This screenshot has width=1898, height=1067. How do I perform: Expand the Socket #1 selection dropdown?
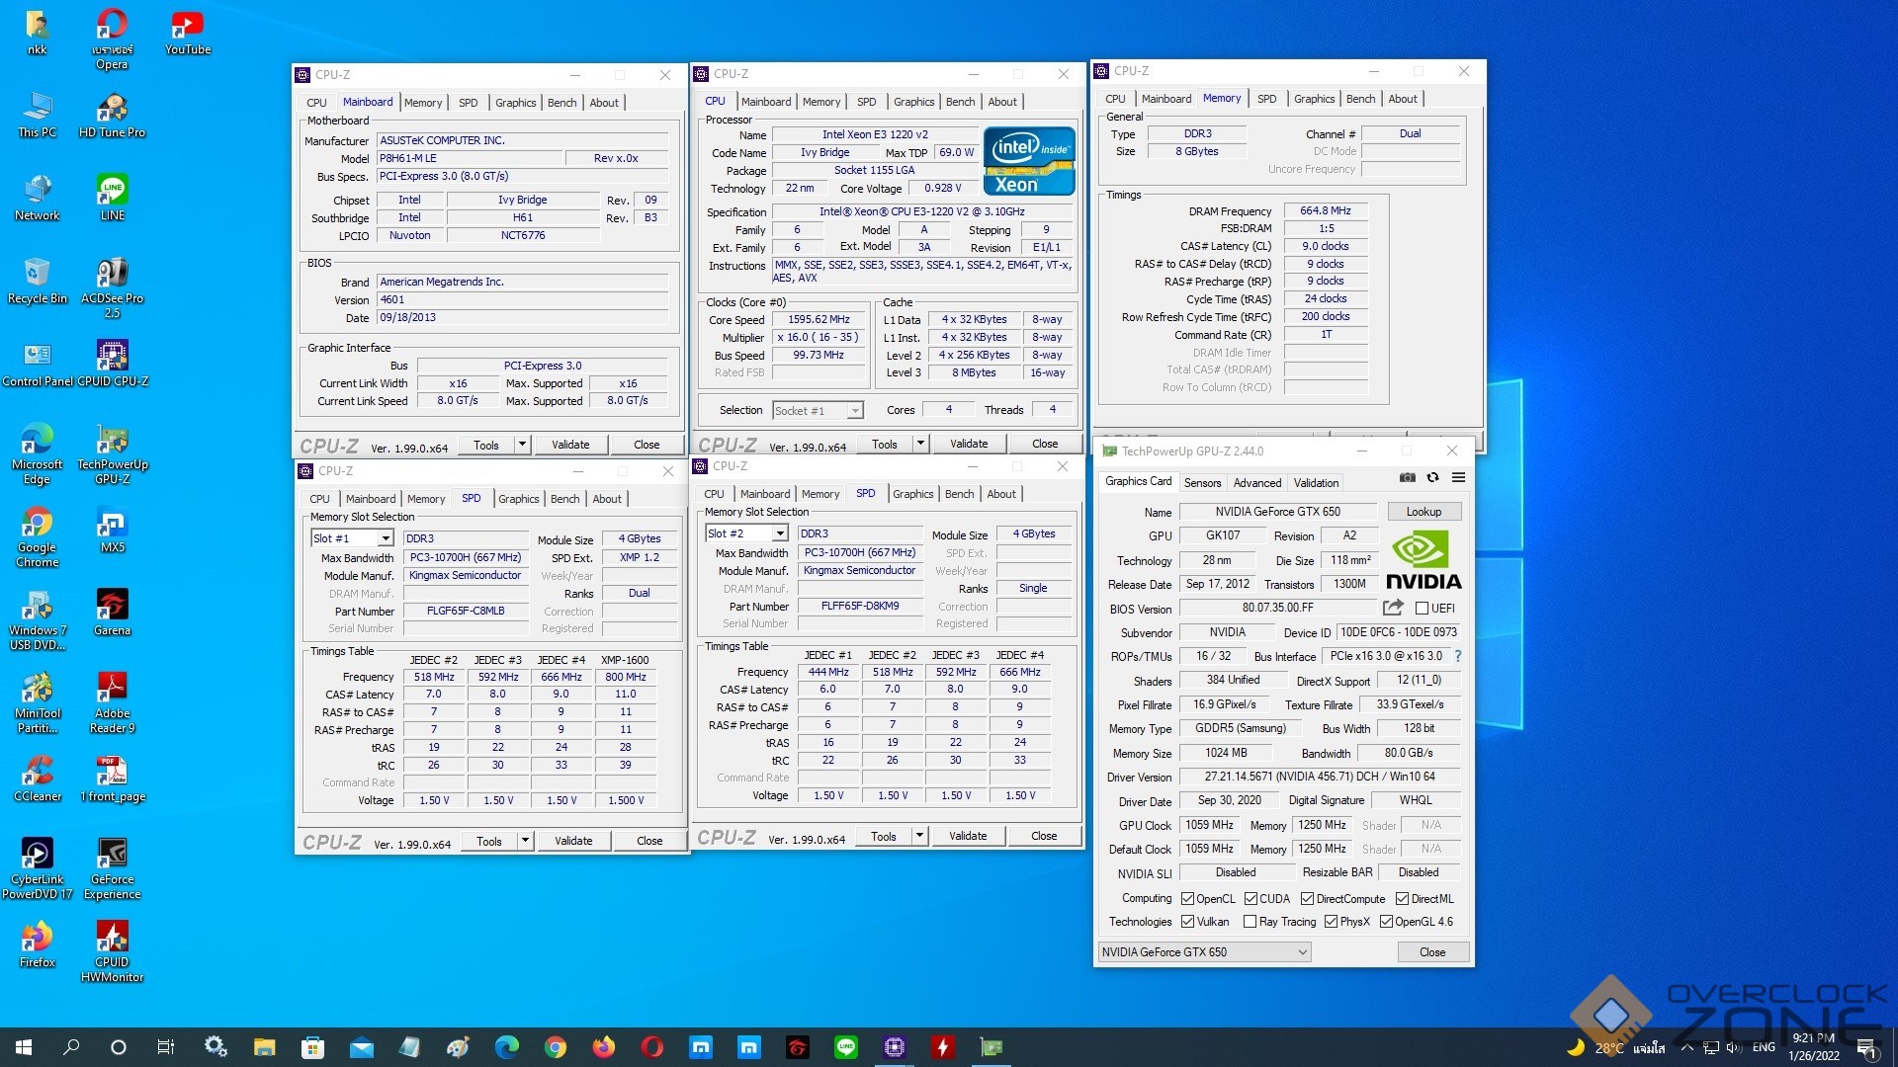(x=855, y=411)
